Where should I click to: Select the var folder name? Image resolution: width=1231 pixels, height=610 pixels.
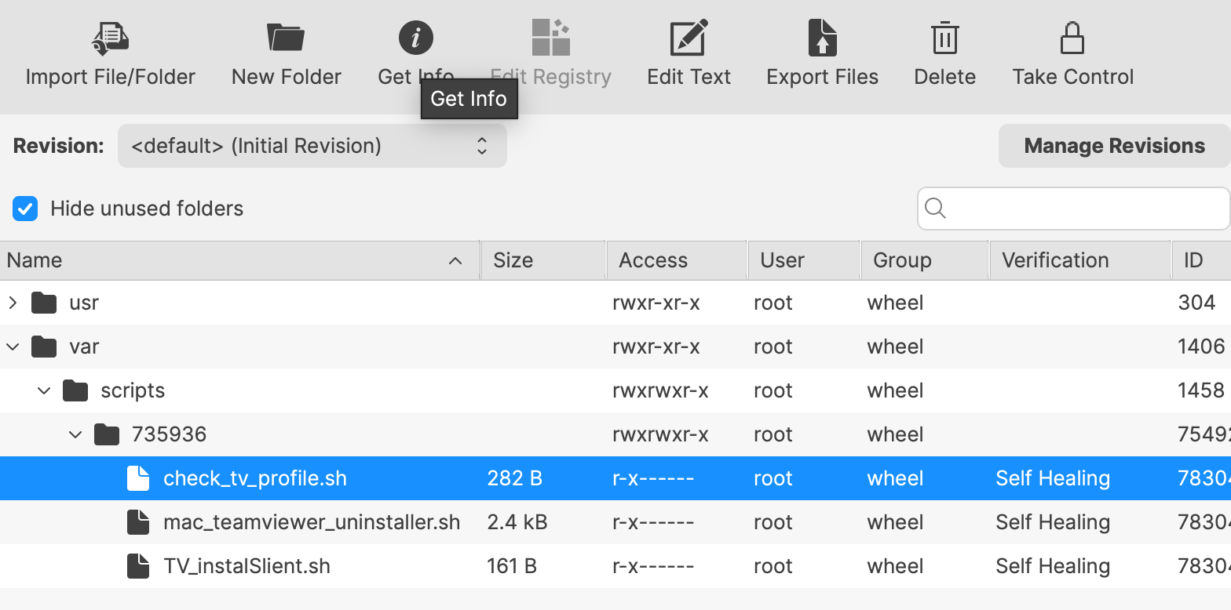point(84,347)
